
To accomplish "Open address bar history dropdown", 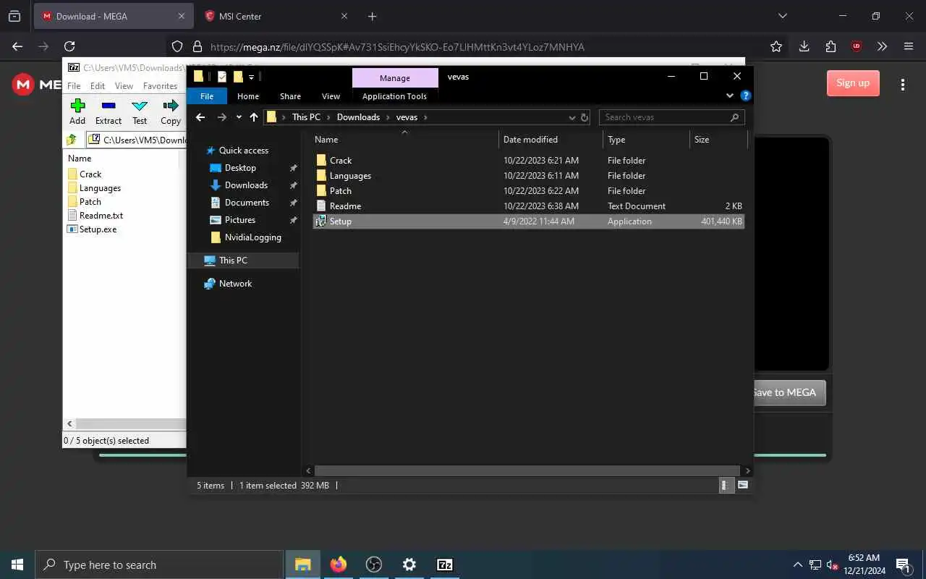I will pos(572,117).
